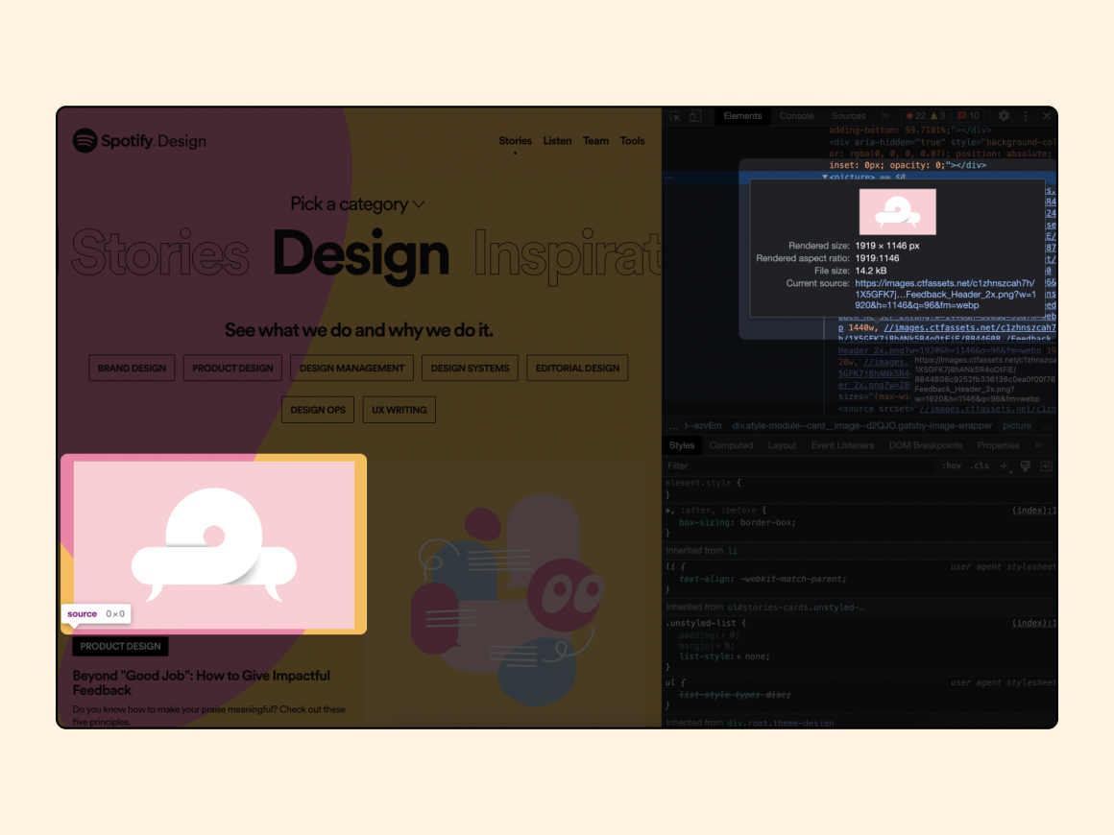Toggle the :hov element state panel
Viewport: 1114px width, 835px height.
[x=951, y=465]
